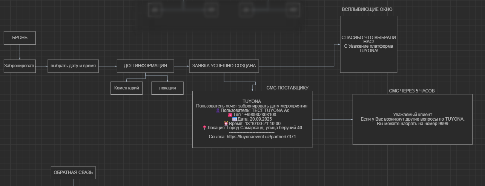
Task: Click the TUYONA title in the SMS box
Action: pyautogui.click(x=252, y=101)
